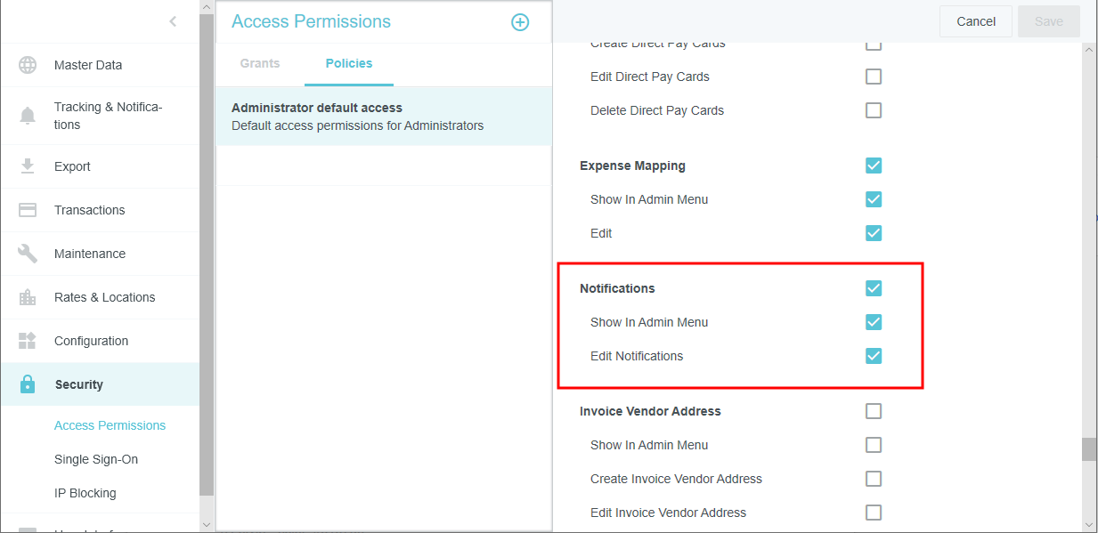1098x533 pixels.
Task: Select Administrator default access policy
Action: click(383, 117)
